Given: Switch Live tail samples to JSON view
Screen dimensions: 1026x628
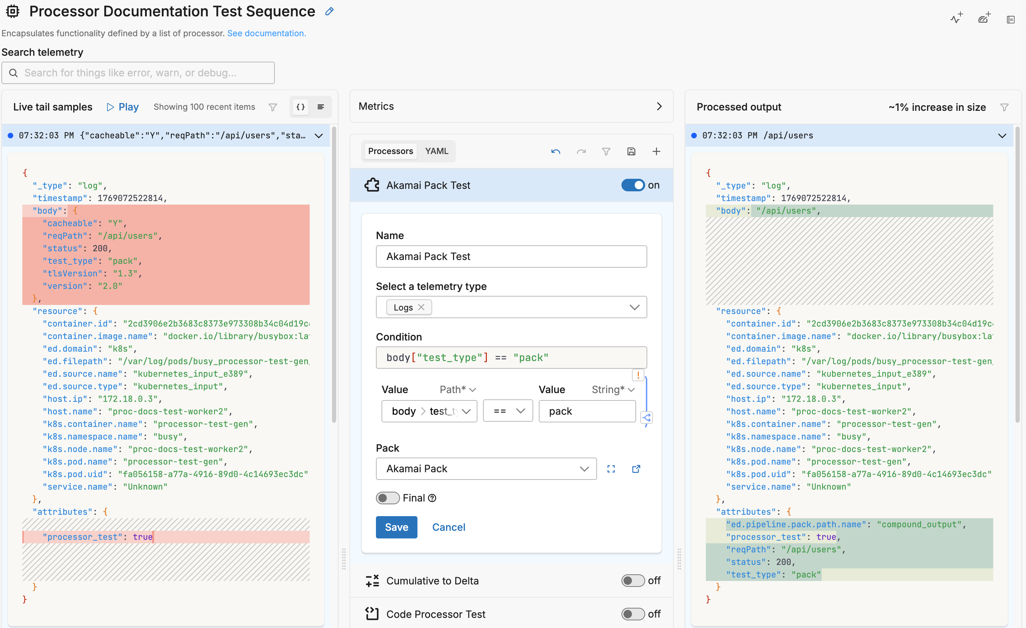Looking at the screenshot, I should [300, 107].
